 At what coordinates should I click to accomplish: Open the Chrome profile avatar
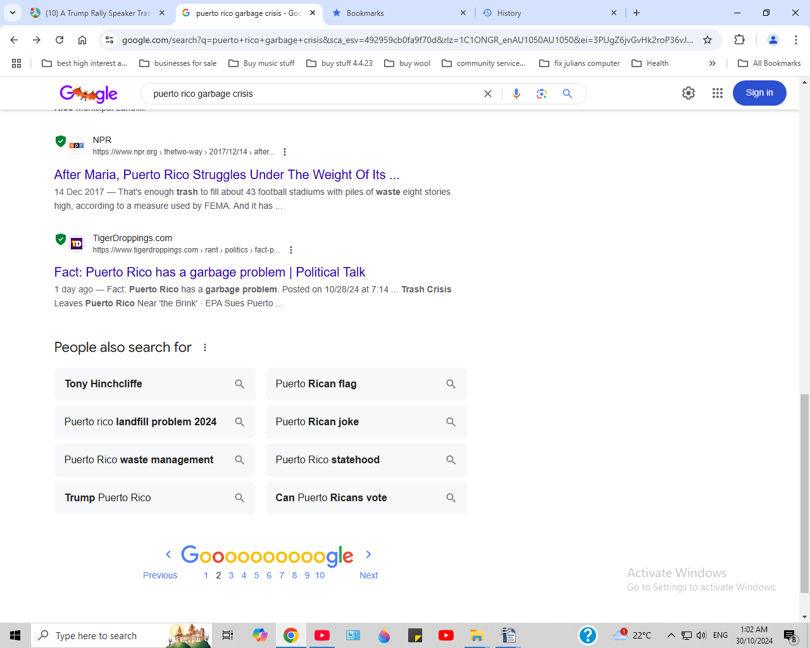pos(773,40)
